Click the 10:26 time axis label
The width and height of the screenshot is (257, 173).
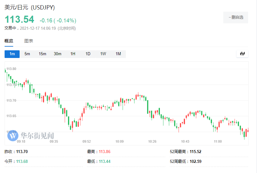click(x=152, y=142)
